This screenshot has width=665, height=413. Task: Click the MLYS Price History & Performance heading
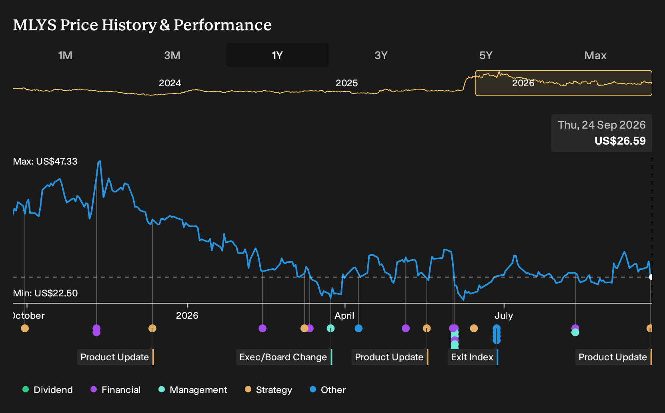(x=142, y=25)
